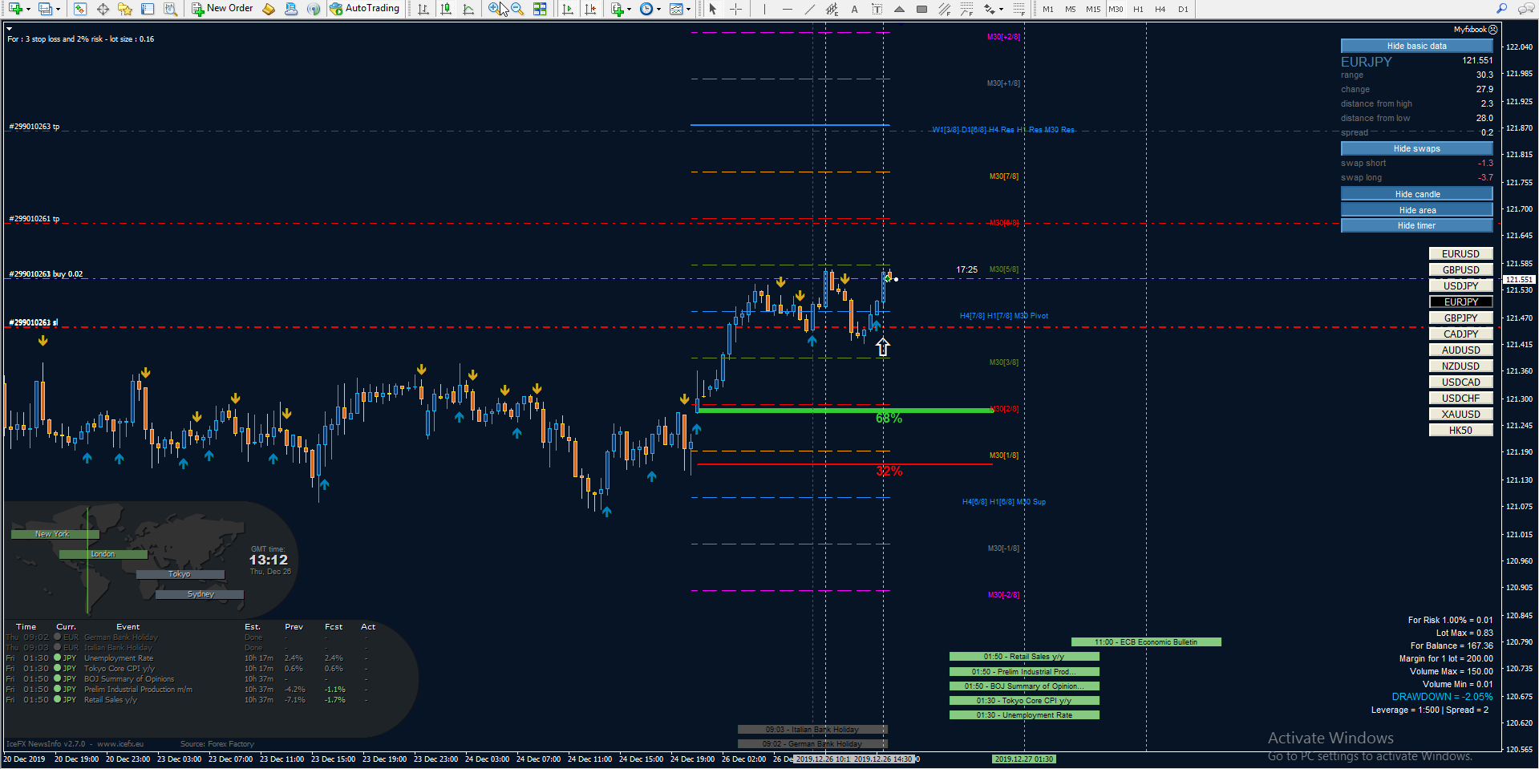The image size is (1539, 769).
Task: Expand the Periods clock dropdown
Action: click(x=658, y=9)
